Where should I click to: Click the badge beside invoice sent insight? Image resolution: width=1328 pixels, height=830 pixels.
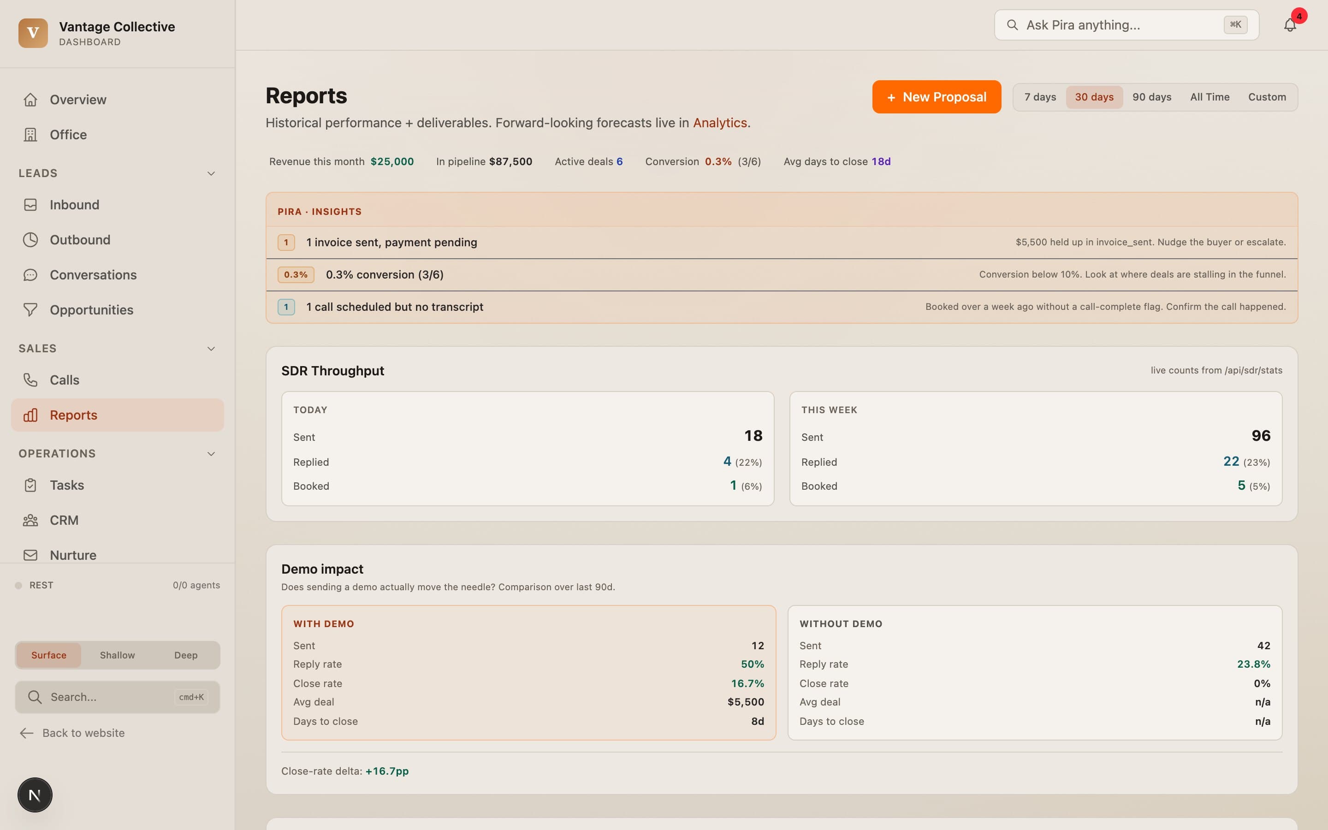click(x=286, y=242)
